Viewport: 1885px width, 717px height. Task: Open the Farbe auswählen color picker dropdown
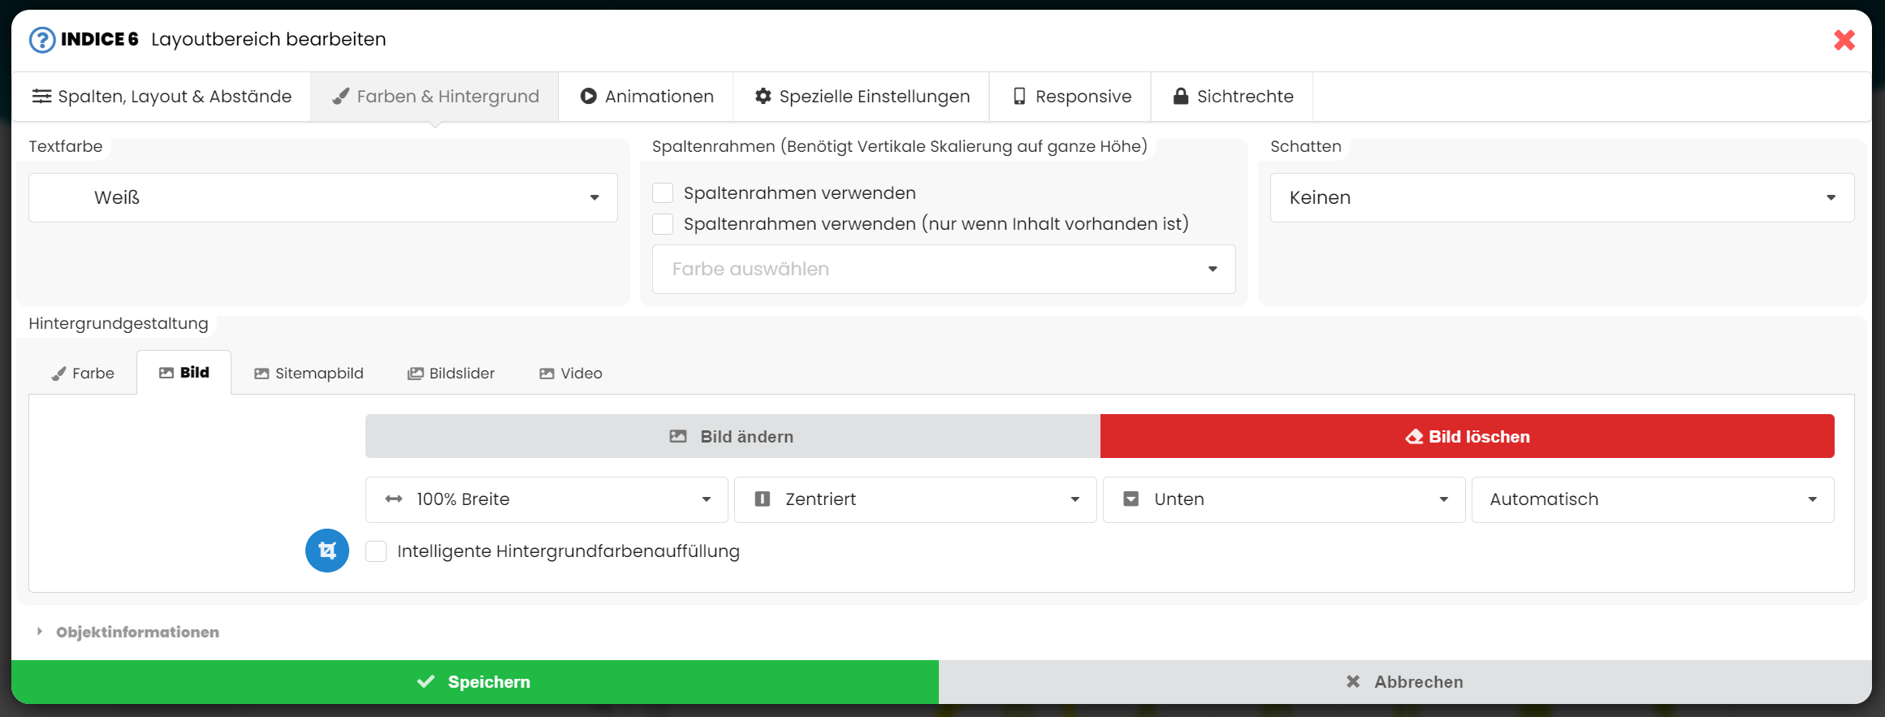click(943, 269)
